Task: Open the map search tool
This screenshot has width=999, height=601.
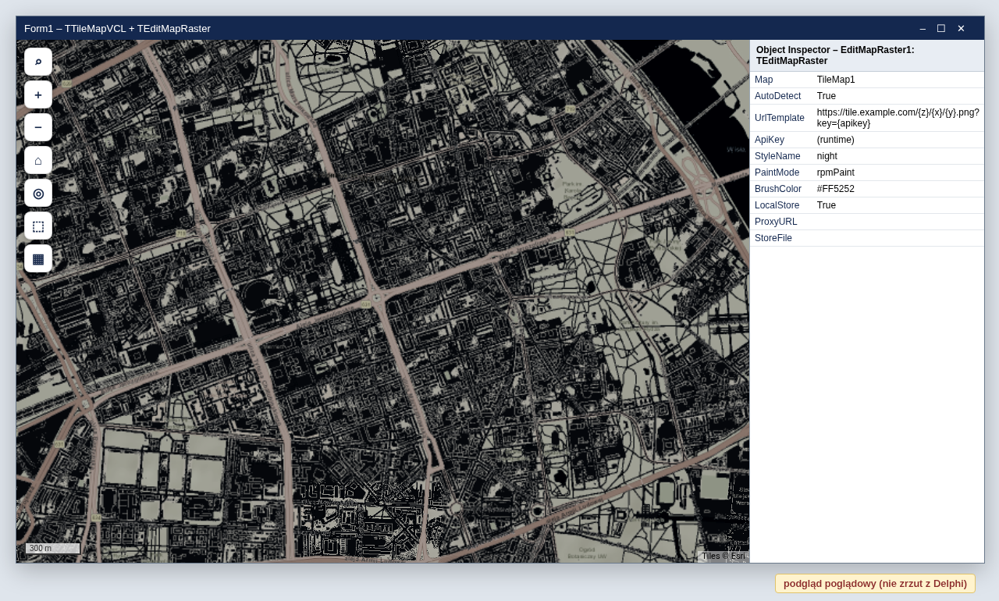Action: coord(38,62)
